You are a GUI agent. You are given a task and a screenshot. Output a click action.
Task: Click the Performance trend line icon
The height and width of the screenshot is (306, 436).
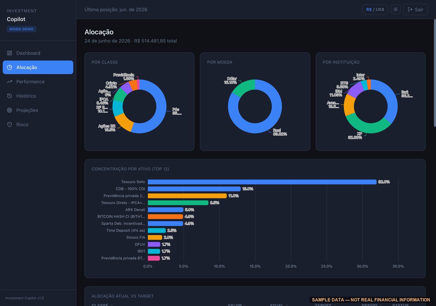click(10, 82)
